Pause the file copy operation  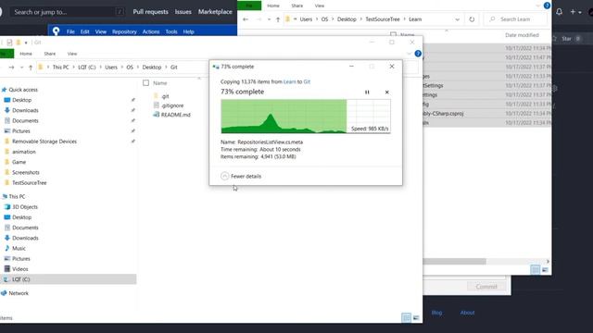pos(367,92)
